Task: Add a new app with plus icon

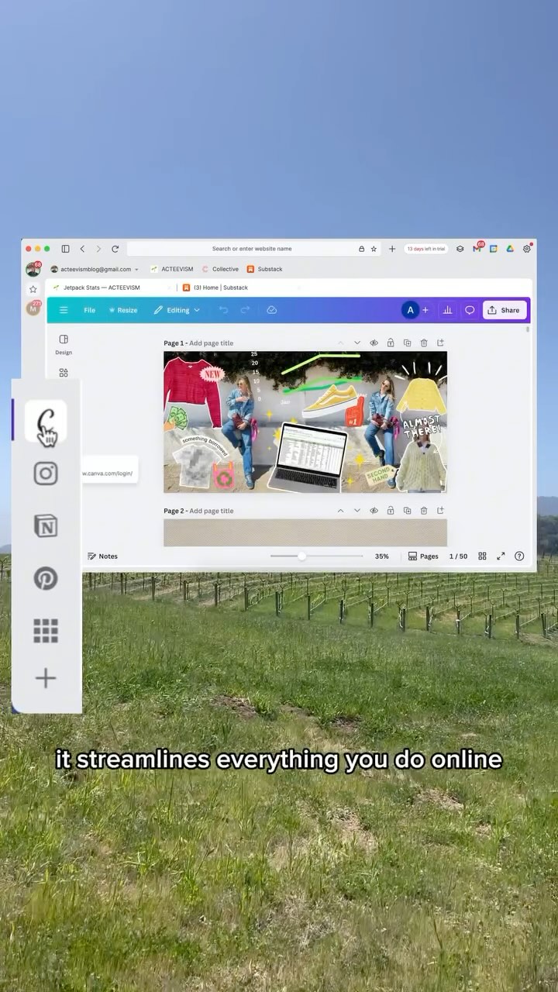Action: point(46,678)
